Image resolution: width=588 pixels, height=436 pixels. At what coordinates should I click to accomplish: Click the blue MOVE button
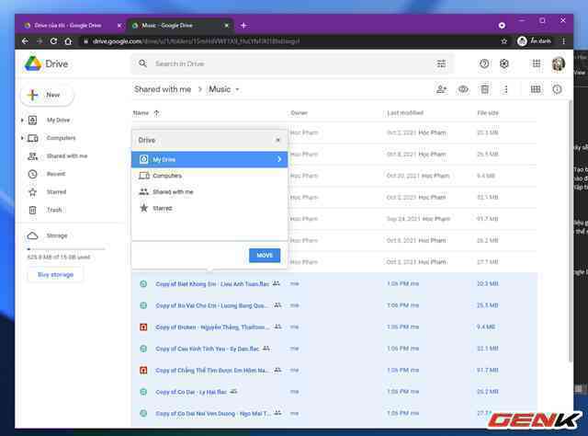[265, 256]
